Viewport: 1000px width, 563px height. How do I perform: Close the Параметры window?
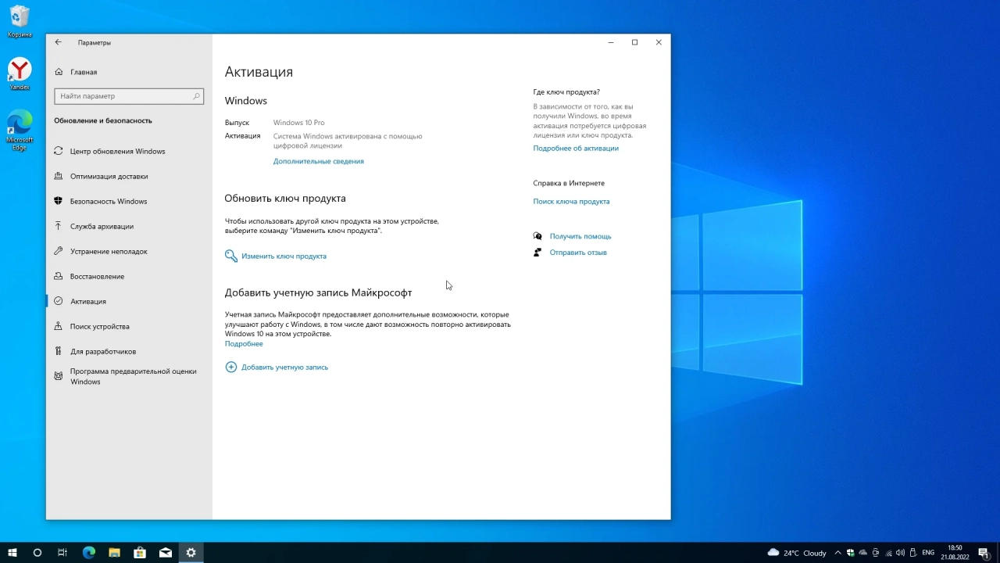(x=659, y=42)
